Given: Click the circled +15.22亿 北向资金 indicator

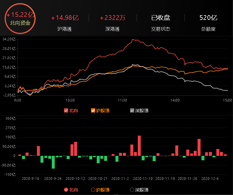Looking at the screenshot, I should (20, 18).
